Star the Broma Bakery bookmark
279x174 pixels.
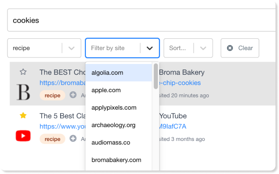point(23,72)
